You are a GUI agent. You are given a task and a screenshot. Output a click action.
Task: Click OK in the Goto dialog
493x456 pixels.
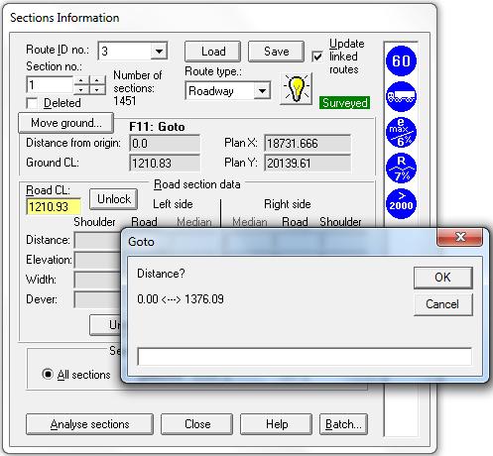pyautogui.click(x=442, y=278)
